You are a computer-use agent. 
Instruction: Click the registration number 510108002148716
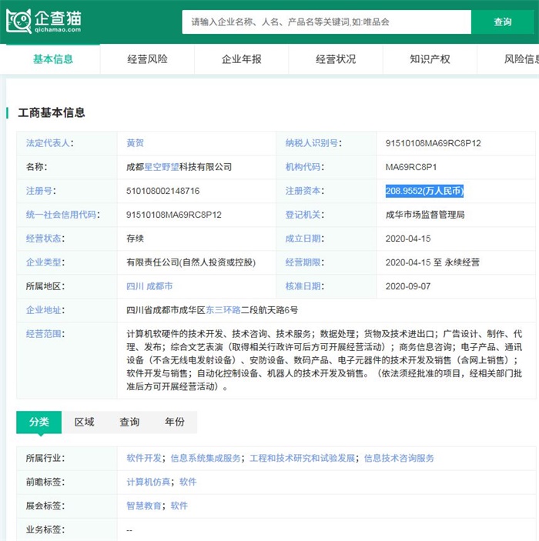coord(162,191)
